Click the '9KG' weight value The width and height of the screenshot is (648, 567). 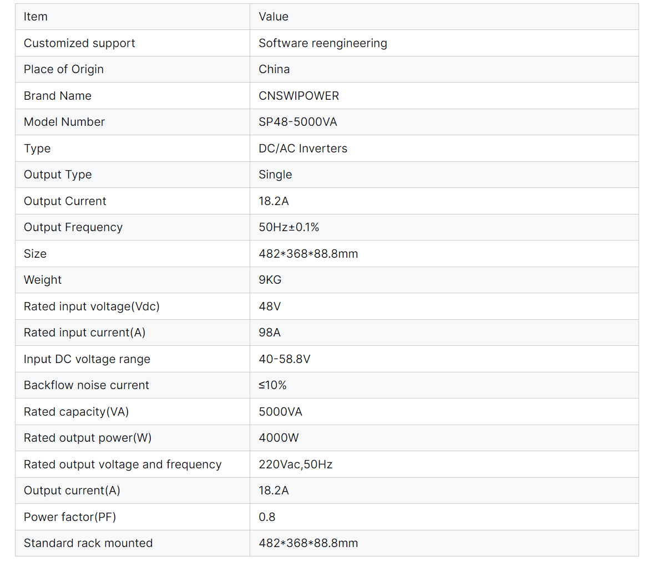click(270, 280)
